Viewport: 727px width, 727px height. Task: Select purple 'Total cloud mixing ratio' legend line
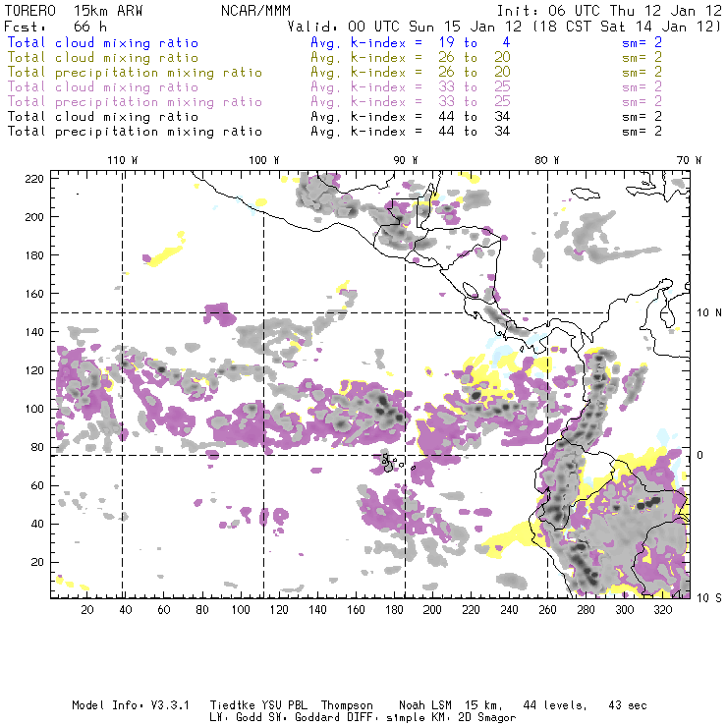point(103,87)
